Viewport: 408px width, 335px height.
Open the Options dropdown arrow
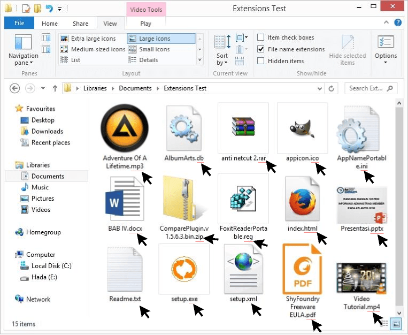pyautogui.click(x=386, y=62)
